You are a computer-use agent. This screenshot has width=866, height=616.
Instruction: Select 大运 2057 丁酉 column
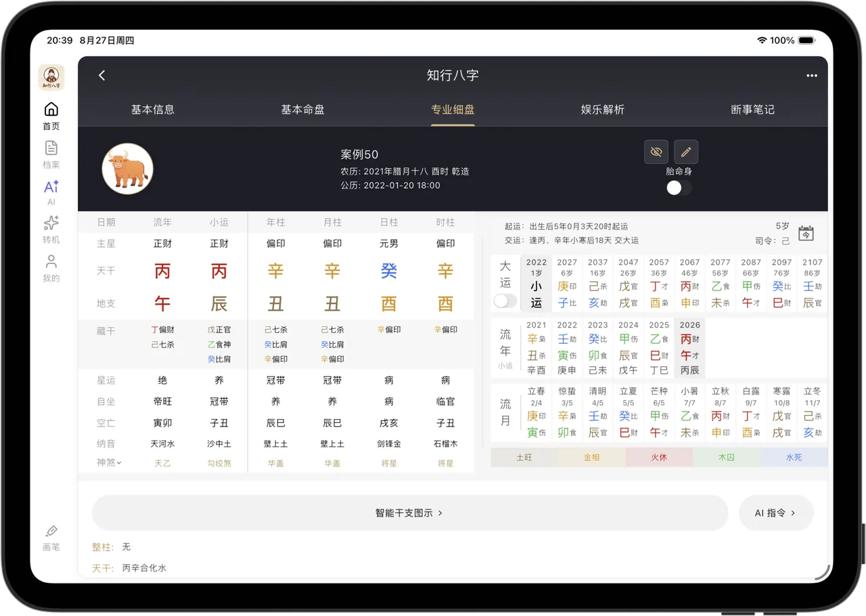pos(659,284)
